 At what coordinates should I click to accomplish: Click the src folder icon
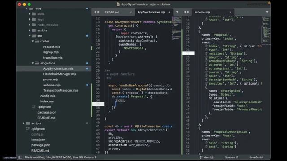click(x=34, y=36)
